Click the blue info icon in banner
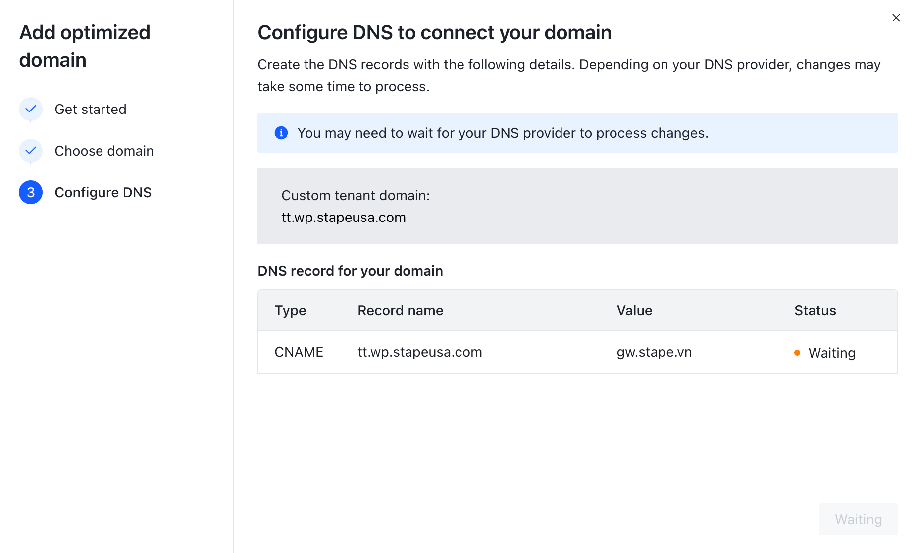This screenshot has width=918, height=553. [281, 133]
